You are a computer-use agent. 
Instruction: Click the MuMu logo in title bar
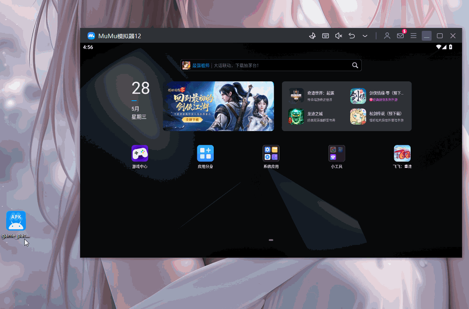[91, 36]
